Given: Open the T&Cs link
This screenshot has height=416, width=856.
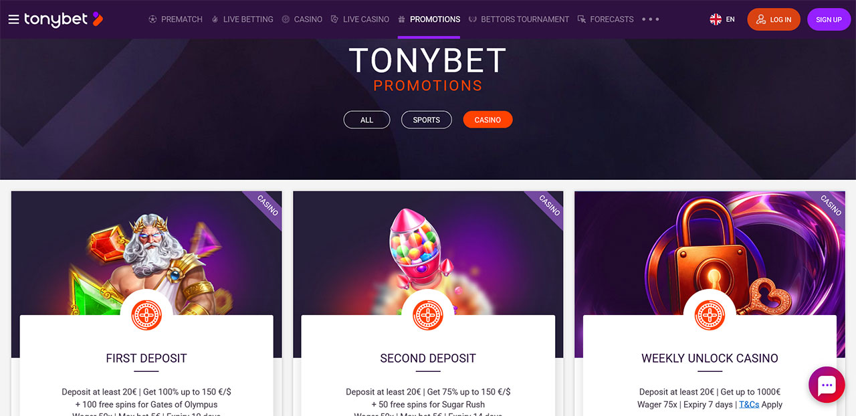Looking at the screenshot, I should click(749, 405).
